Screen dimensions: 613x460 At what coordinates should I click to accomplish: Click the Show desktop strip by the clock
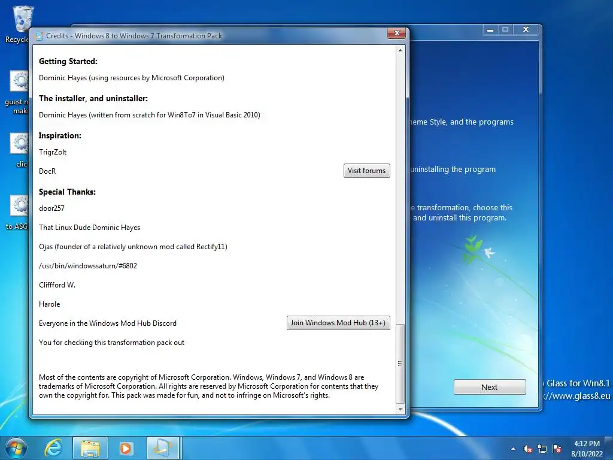click(x=610, y=448)
